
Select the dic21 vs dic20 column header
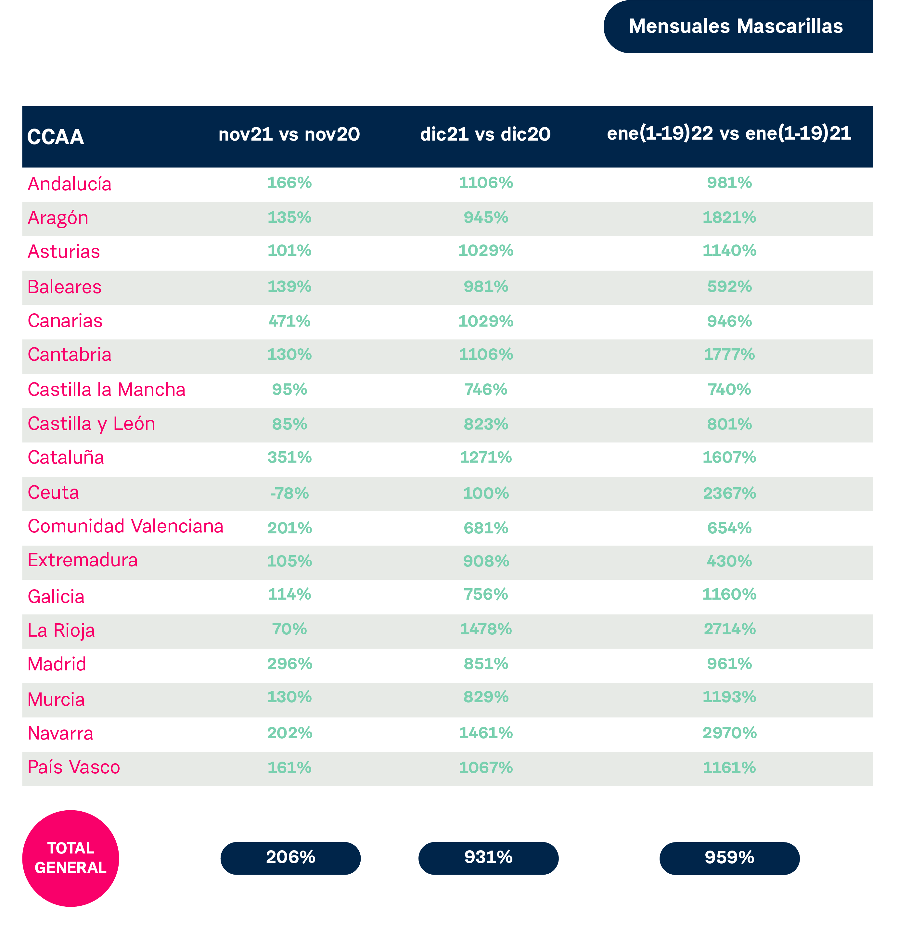pos(485,134)
